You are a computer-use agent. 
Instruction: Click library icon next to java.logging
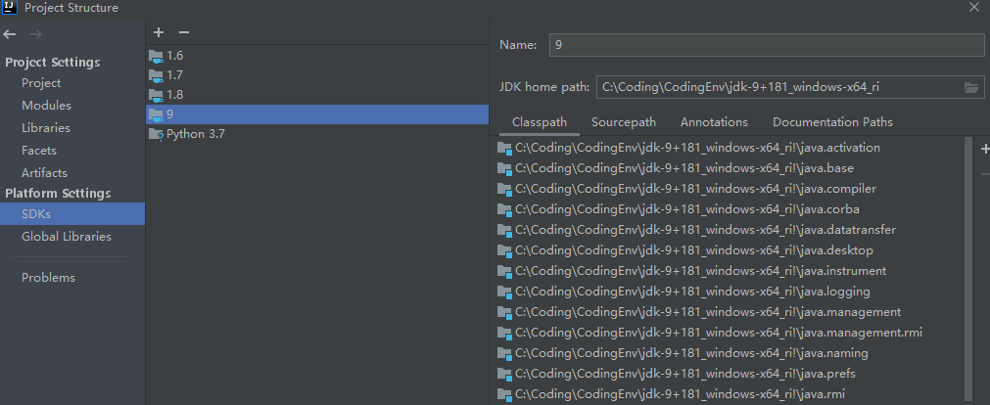coord(504,292)
